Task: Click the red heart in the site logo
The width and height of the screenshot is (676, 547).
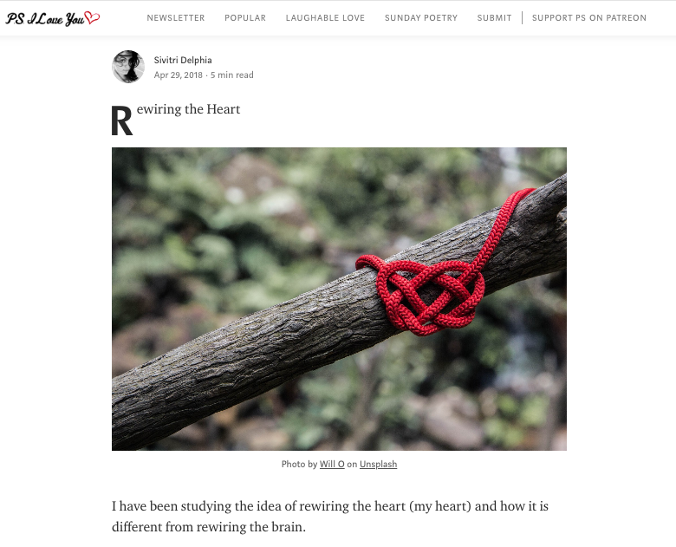Action: [92, 17]
